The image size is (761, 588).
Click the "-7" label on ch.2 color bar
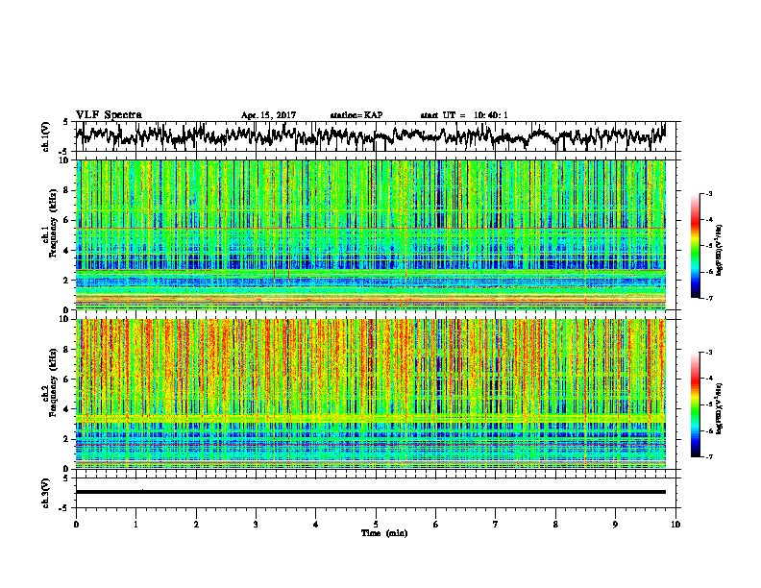click(709, 457)
